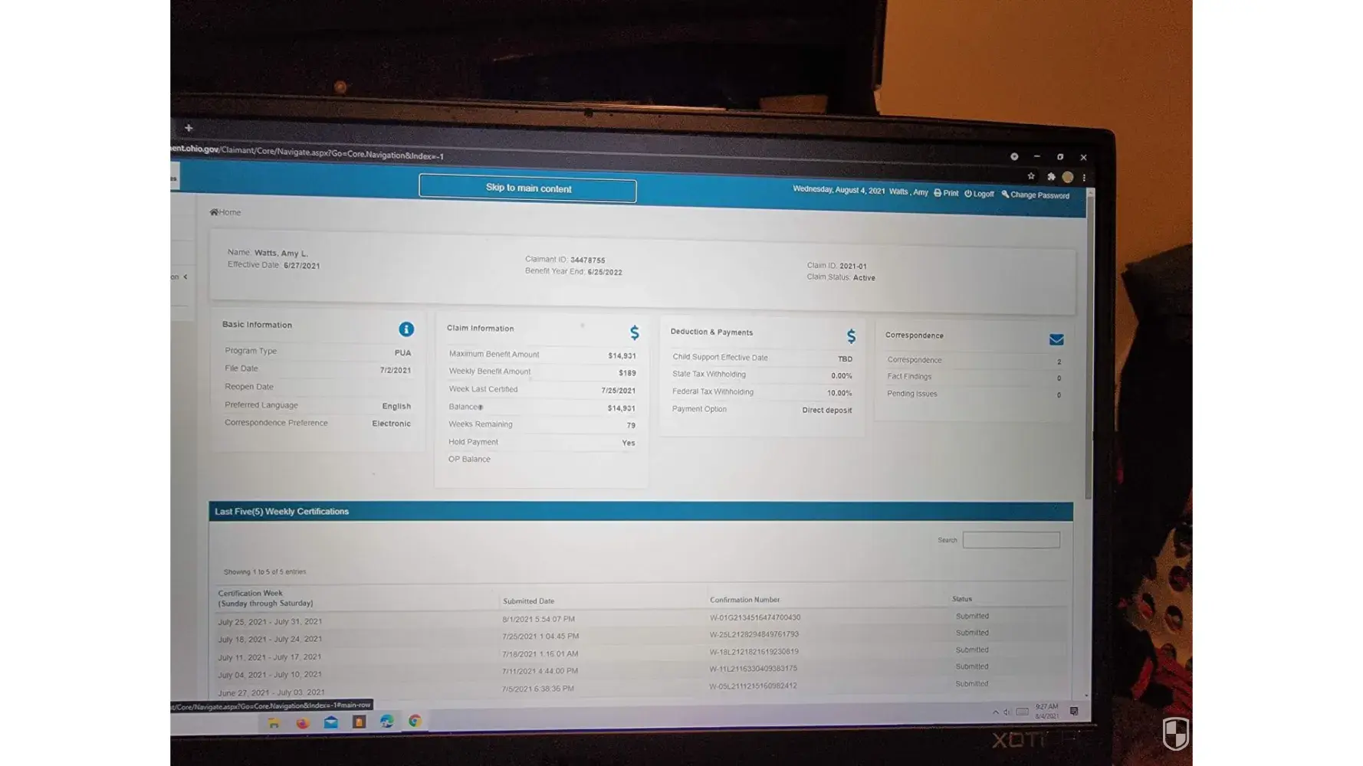1363x766 pixels.
Task: Click the confirmation number starting W-01G
Action: pos(755,617)
